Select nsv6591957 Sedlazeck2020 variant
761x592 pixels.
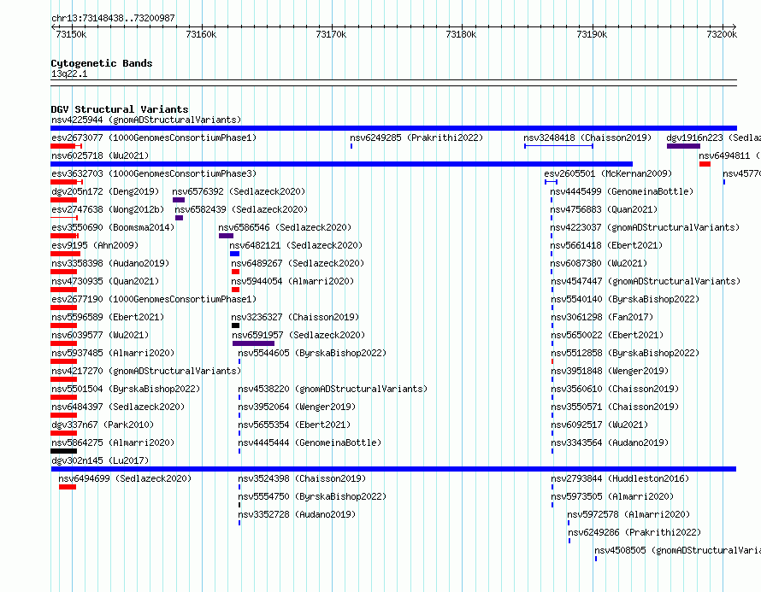pos(298,335)
